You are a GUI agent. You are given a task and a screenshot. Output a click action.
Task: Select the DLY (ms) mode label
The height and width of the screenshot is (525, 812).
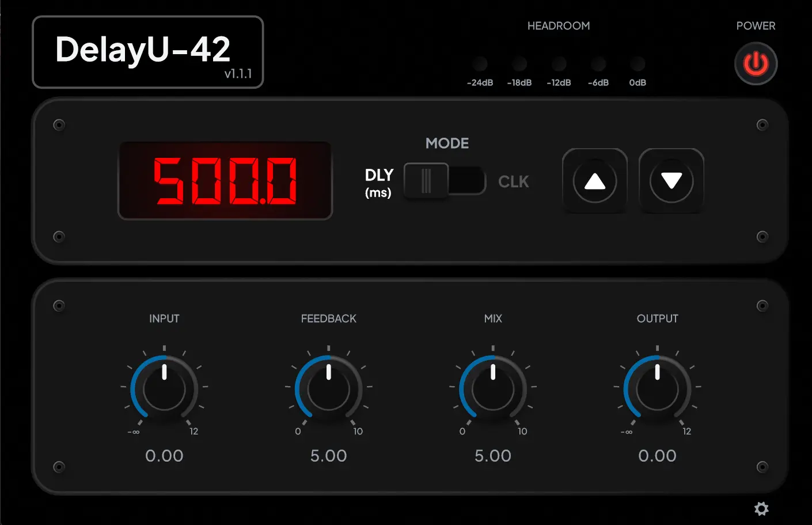pos(379,183)
